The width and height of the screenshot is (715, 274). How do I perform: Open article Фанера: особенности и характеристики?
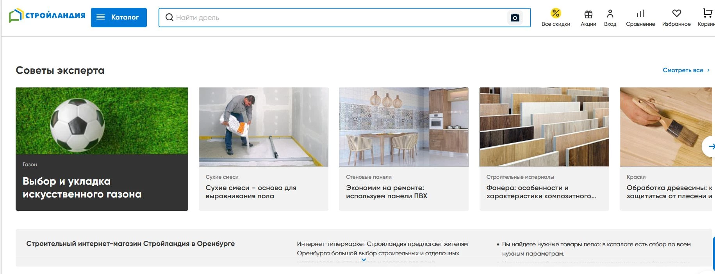[x=541, y=192]
